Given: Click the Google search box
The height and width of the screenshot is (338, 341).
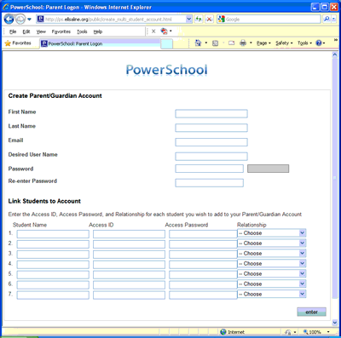Looking at the screenshot, I should tap(269, 20).
